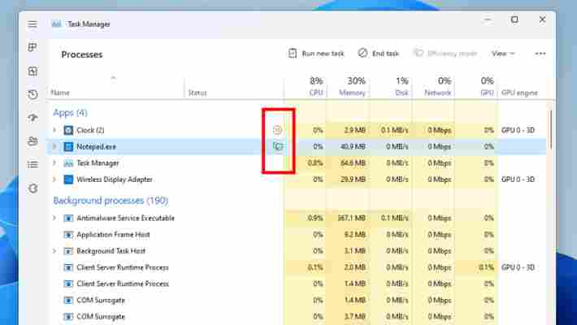The image size is (577, 325).
Task: Click the suspended status icon for Clock
Action: click(277, 129)
